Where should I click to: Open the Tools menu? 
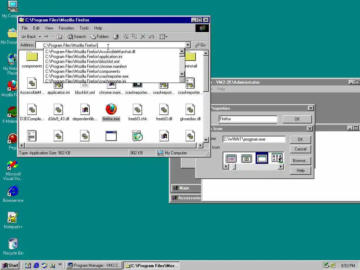pyautogui.click(x=84, y=28)
